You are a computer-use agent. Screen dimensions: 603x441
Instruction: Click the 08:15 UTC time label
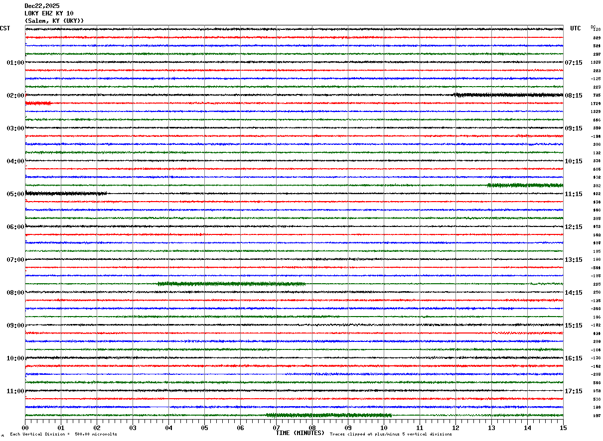574,95
